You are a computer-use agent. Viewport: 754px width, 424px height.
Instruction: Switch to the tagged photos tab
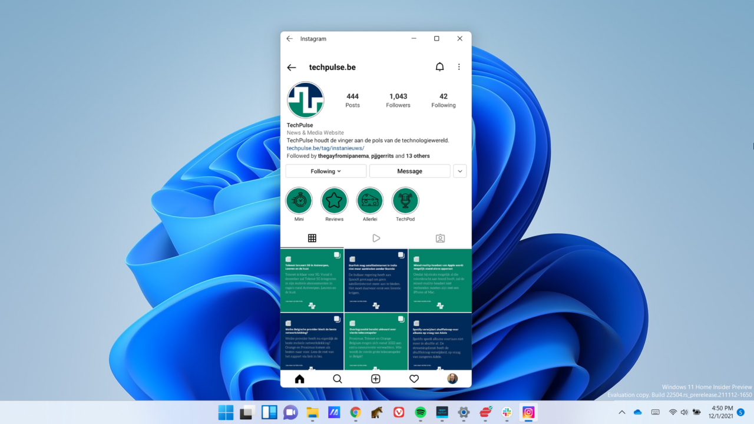tap(440, 238)
